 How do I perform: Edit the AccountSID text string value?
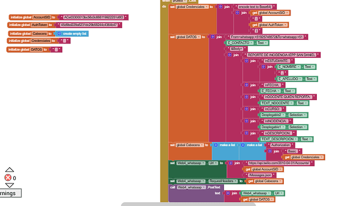coord(94,17)
